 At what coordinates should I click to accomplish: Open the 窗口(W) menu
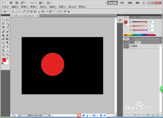(72, 7)
